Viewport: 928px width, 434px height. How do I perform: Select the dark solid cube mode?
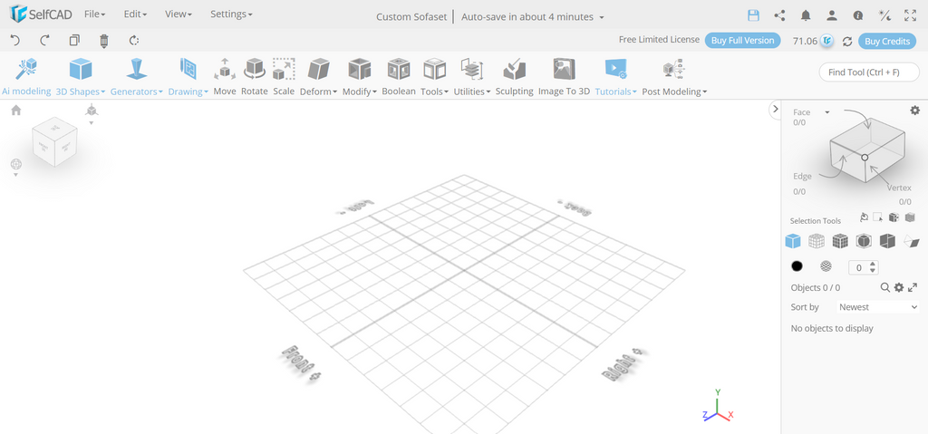[x=887, y=241]
